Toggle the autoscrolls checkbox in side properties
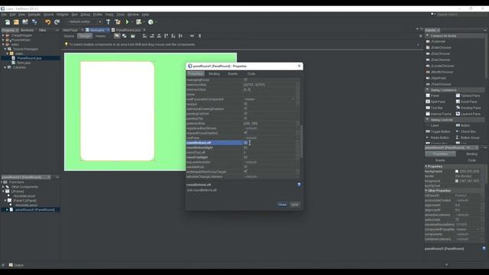 (x=457, y=219)
